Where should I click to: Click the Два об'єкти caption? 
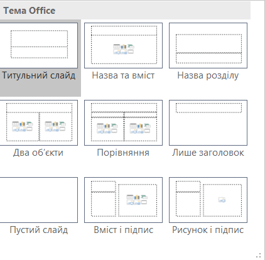(38, 153)
